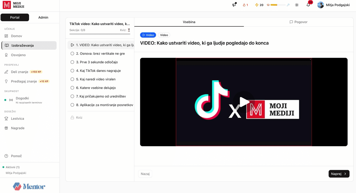The height and width of the screenshot is (193, 356).
Task: Mark section 2 Osnova circle
Action: [72, 54]
